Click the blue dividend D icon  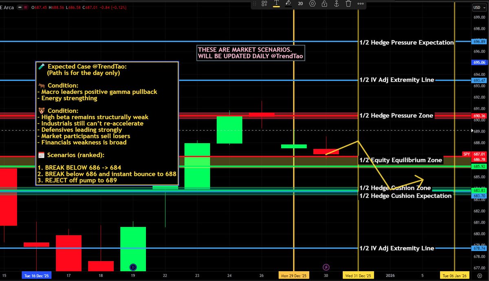click(x=132, y=267)
